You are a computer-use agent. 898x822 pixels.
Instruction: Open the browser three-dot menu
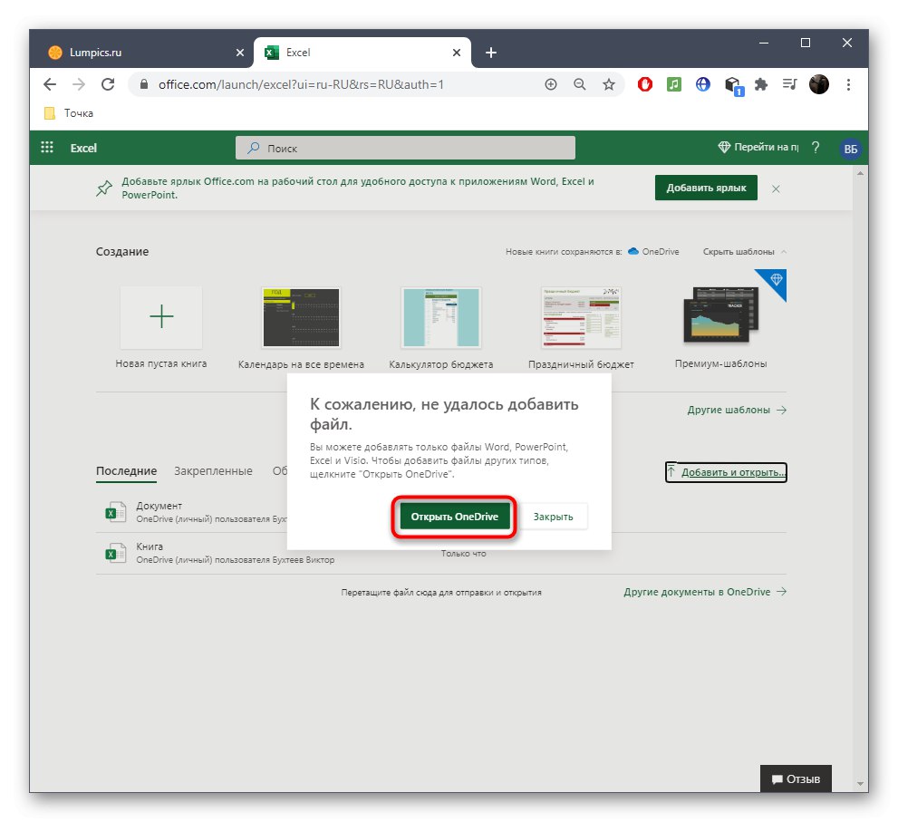point(849,84)
